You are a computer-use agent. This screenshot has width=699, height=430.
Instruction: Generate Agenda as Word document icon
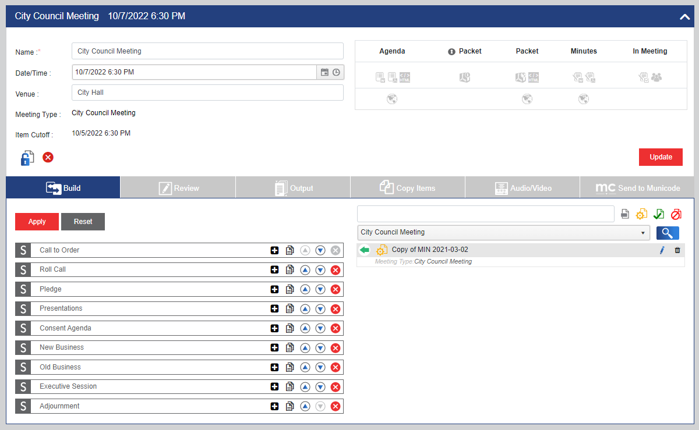380,77
